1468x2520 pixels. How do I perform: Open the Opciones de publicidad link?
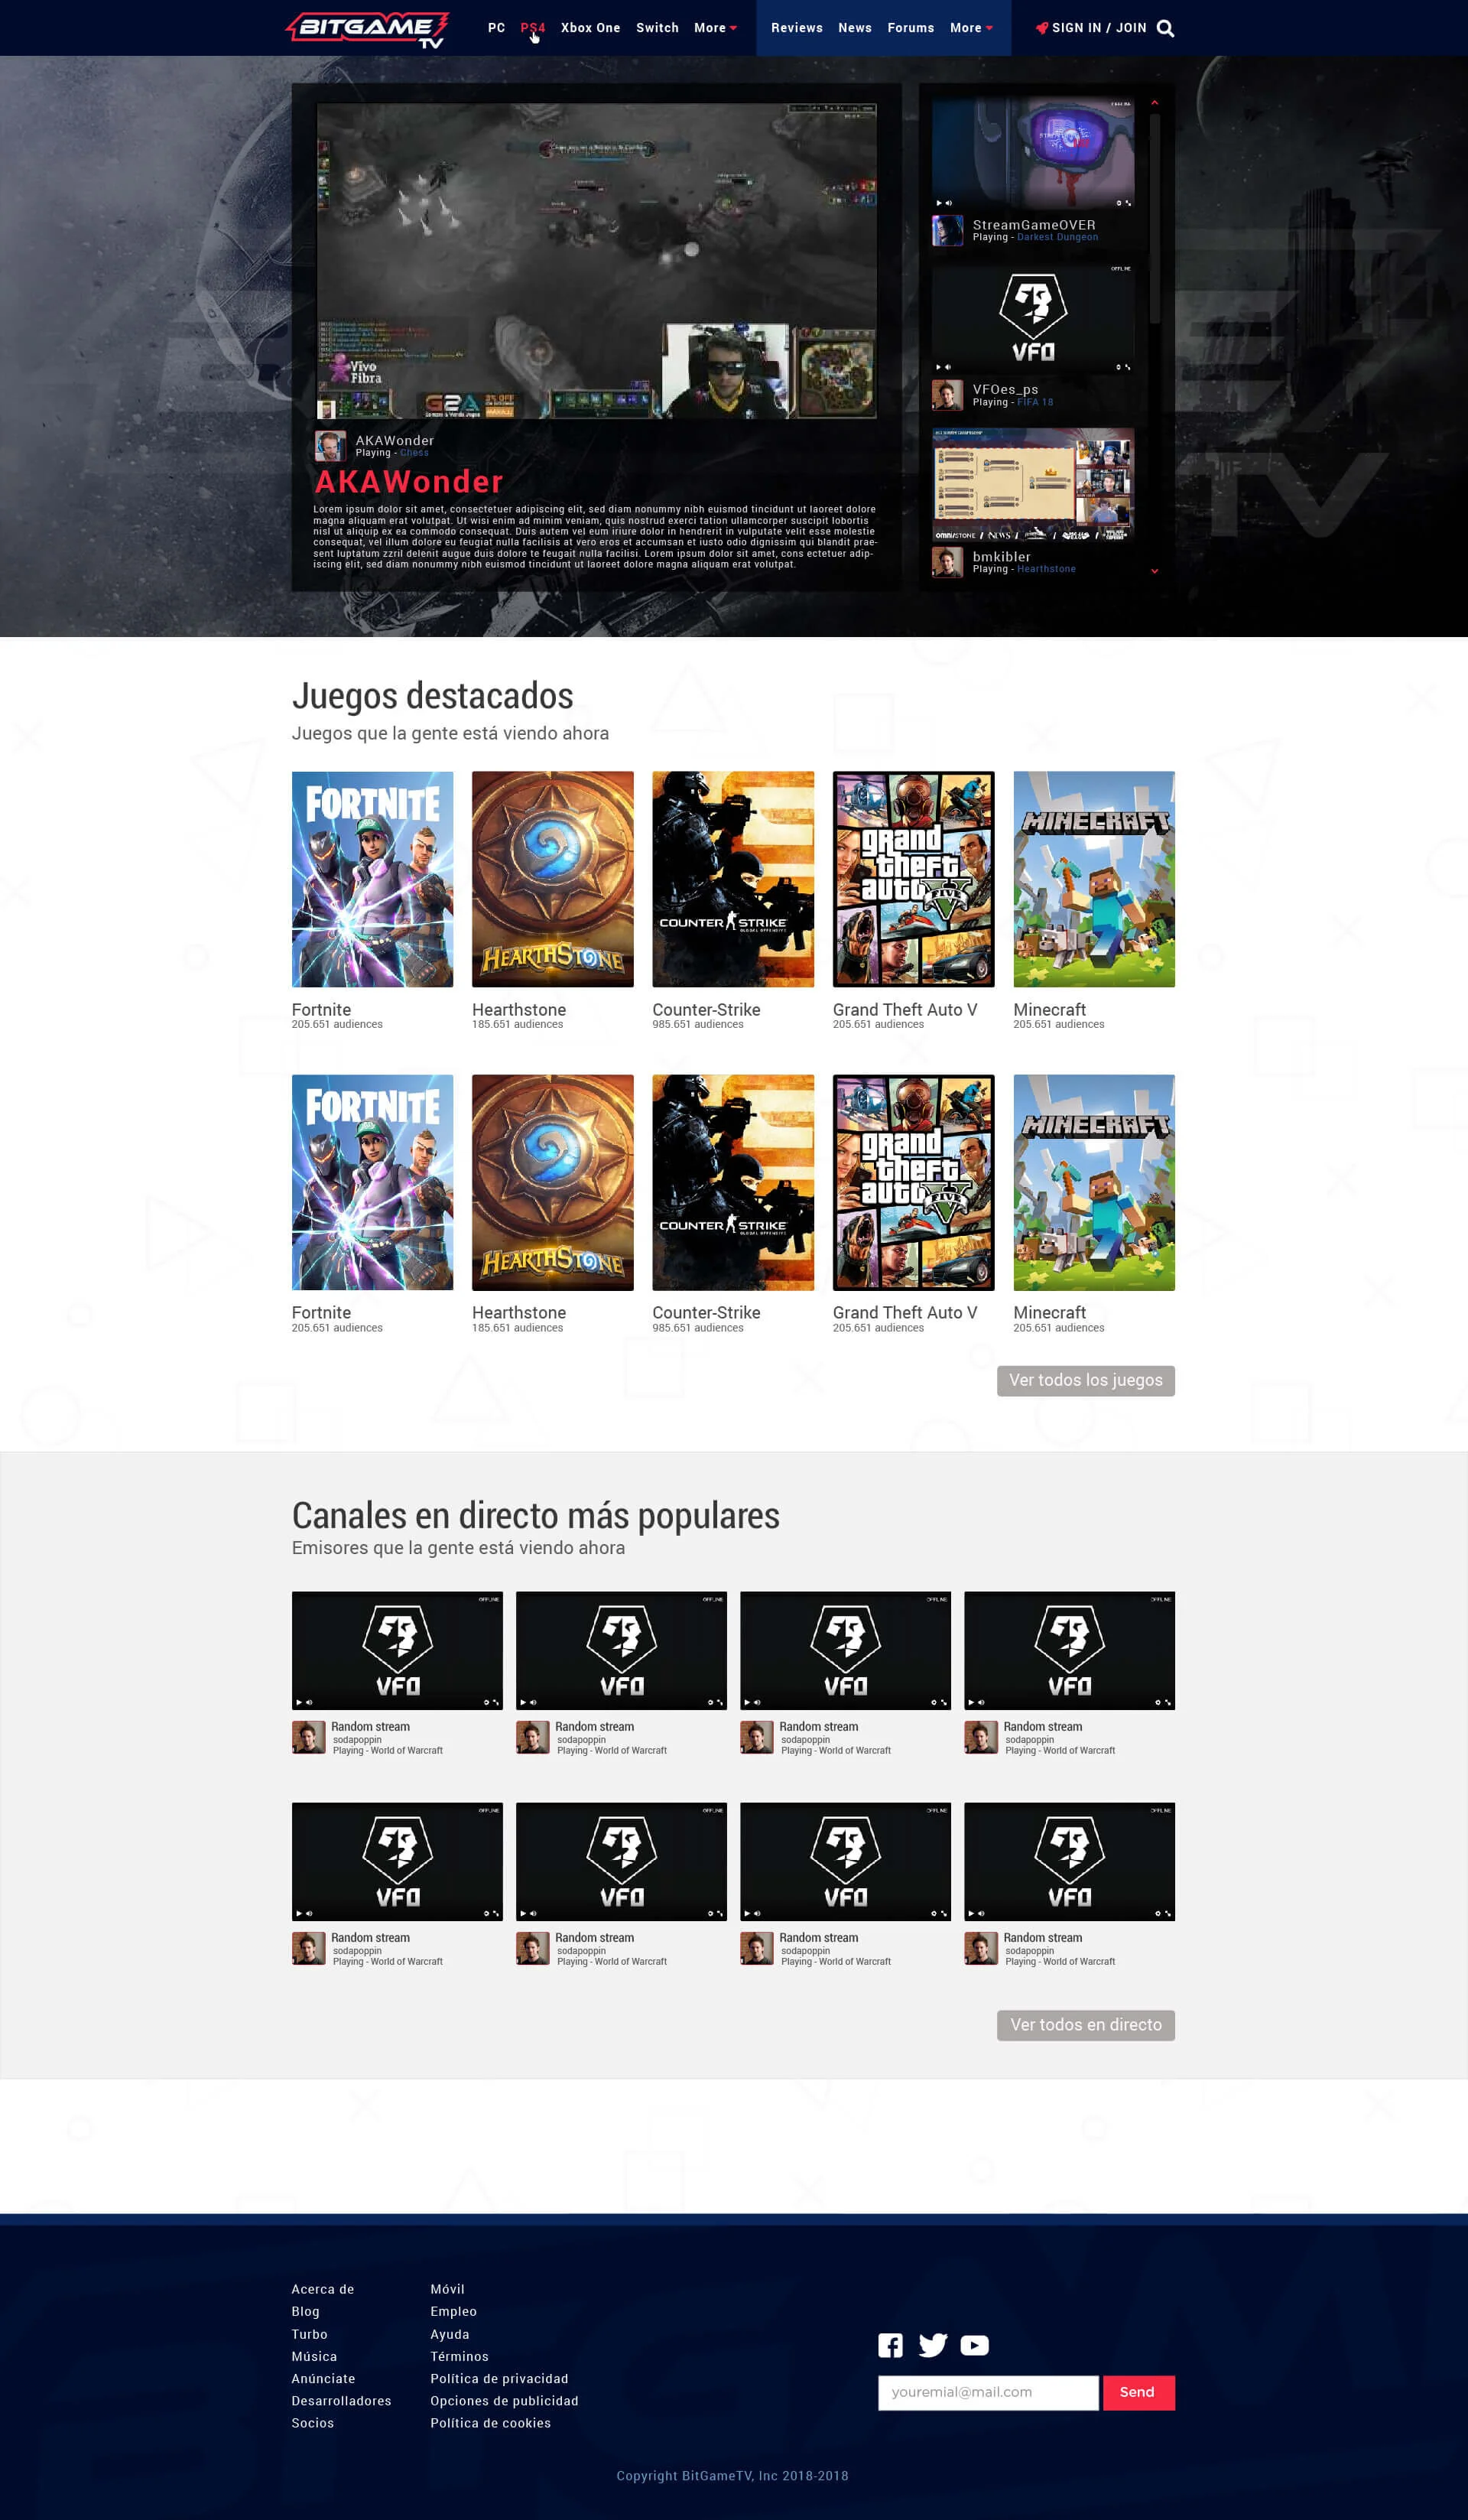(504, 2400)
